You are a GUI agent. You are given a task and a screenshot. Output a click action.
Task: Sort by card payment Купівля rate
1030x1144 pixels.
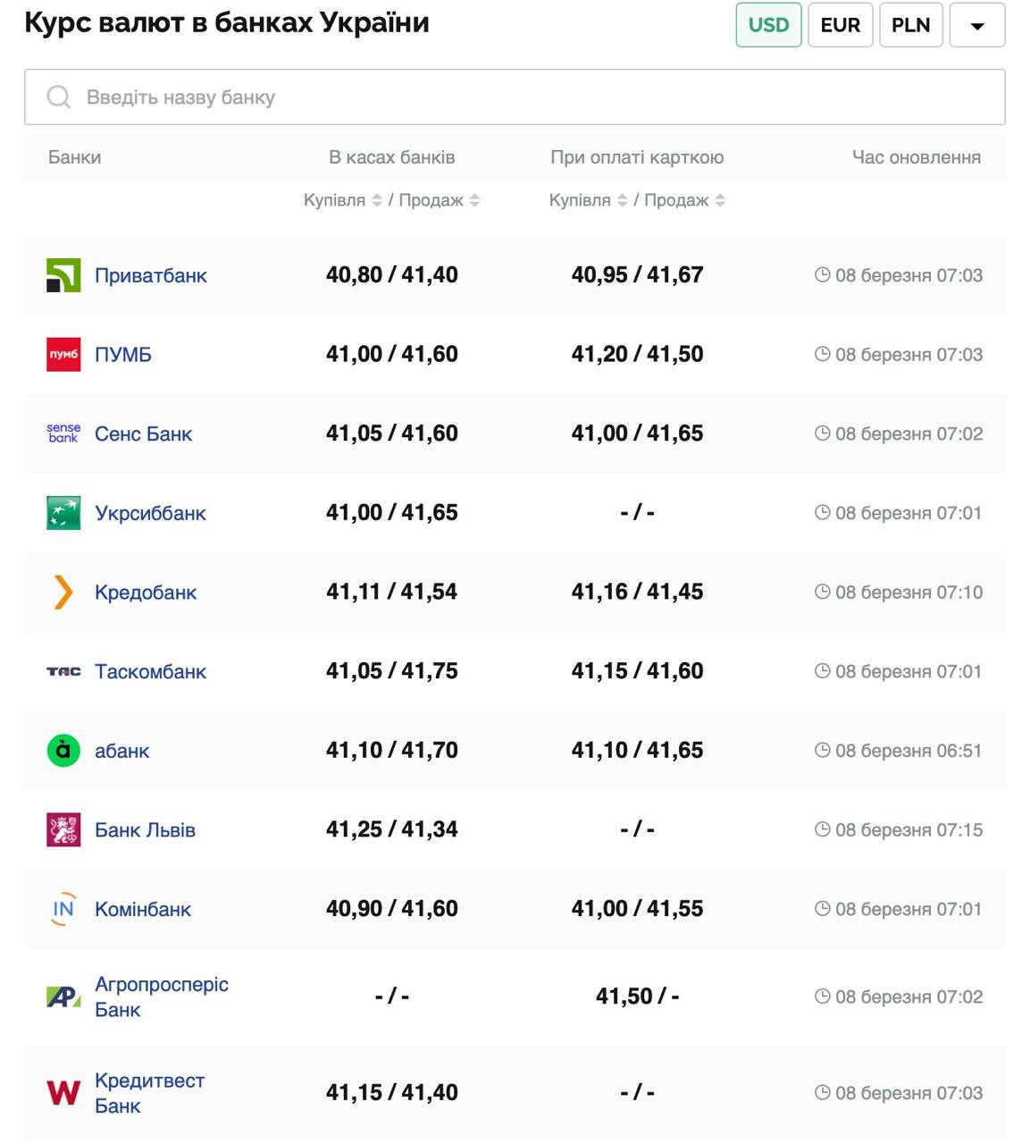(x=623, y=200)
